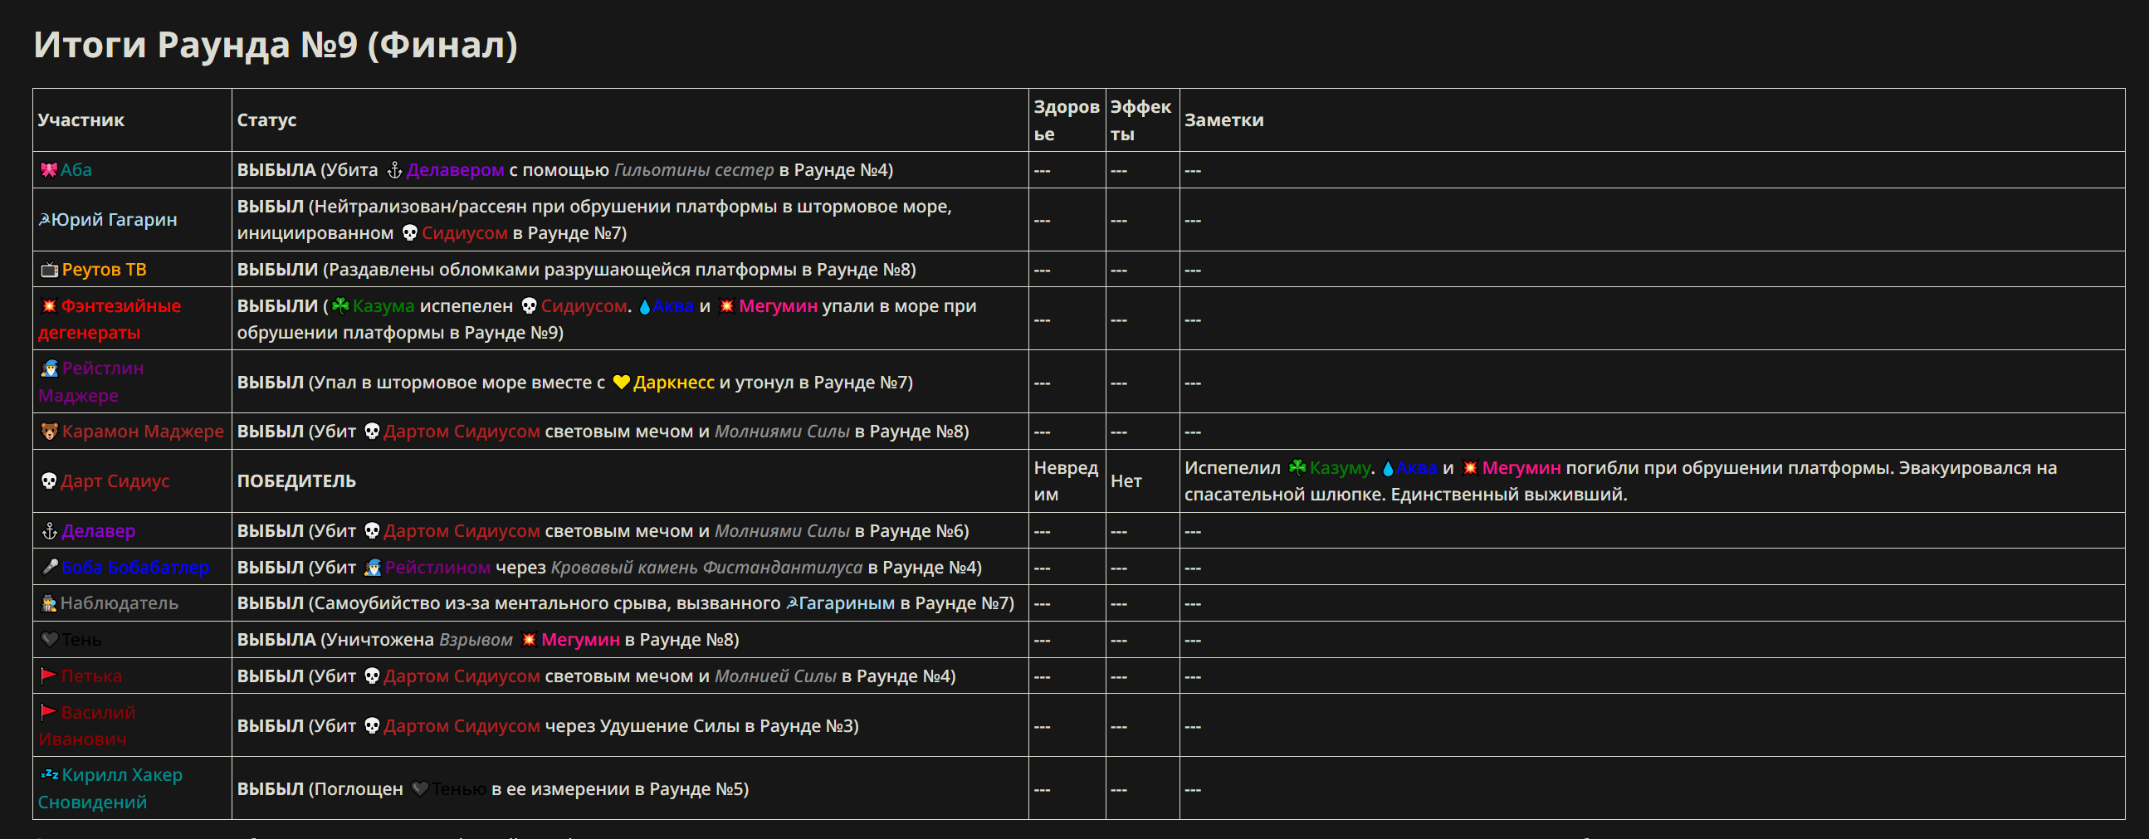
Task: Click 'ВЫБЫЛИ' in Реутов ТВ status
Action: click(277, 270)
